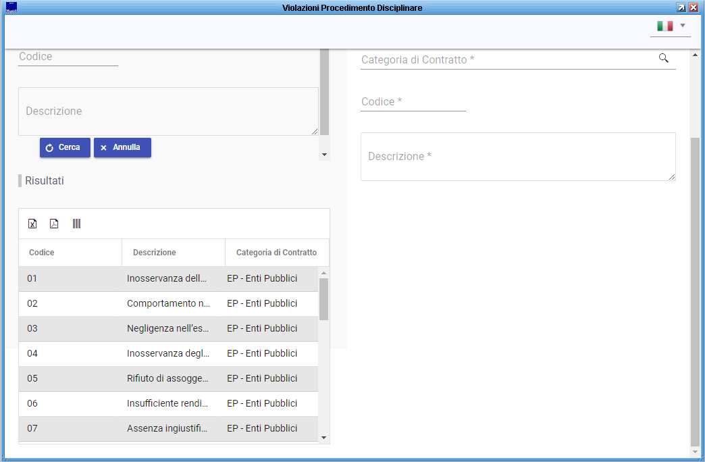Click the Categoria di Contratto search magnifier

pos(663,59)
